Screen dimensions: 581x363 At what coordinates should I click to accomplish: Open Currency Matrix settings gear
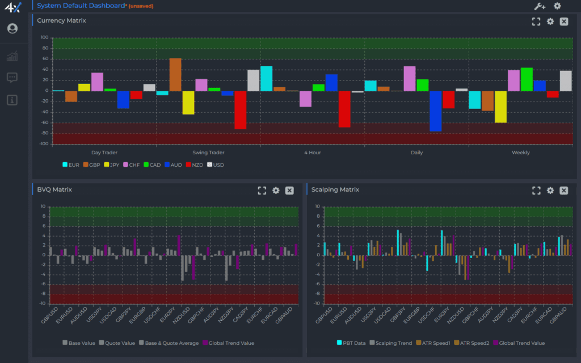click(550, 22)
